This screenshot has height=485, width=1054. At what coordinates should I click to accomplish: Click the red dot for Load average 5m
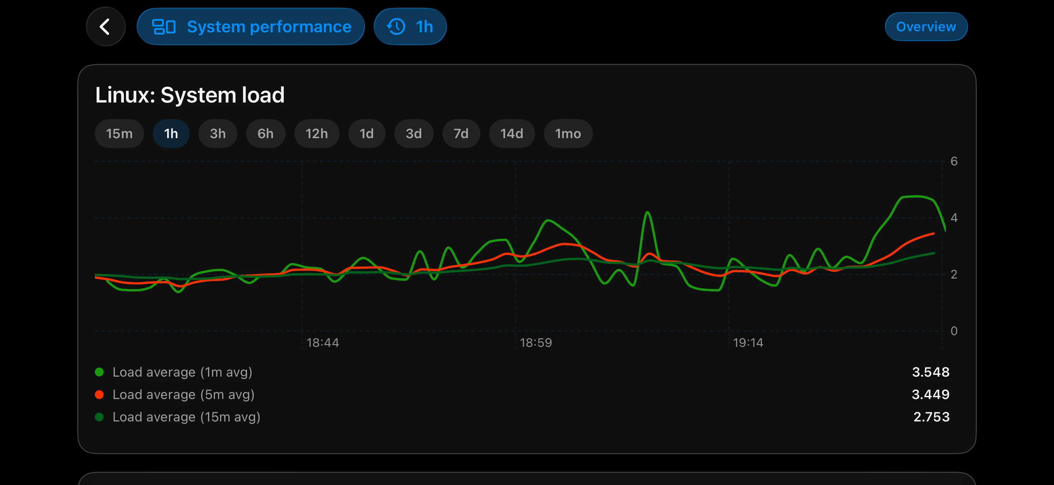coord(100,394)
